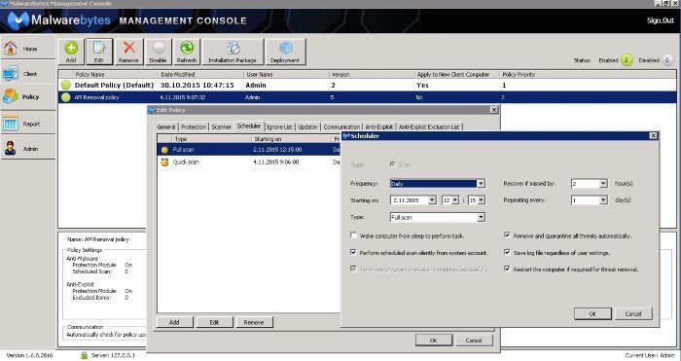Sort schedule list by Starting on column
Viewport: 681px width, 361px height.
tap(292, 139)
